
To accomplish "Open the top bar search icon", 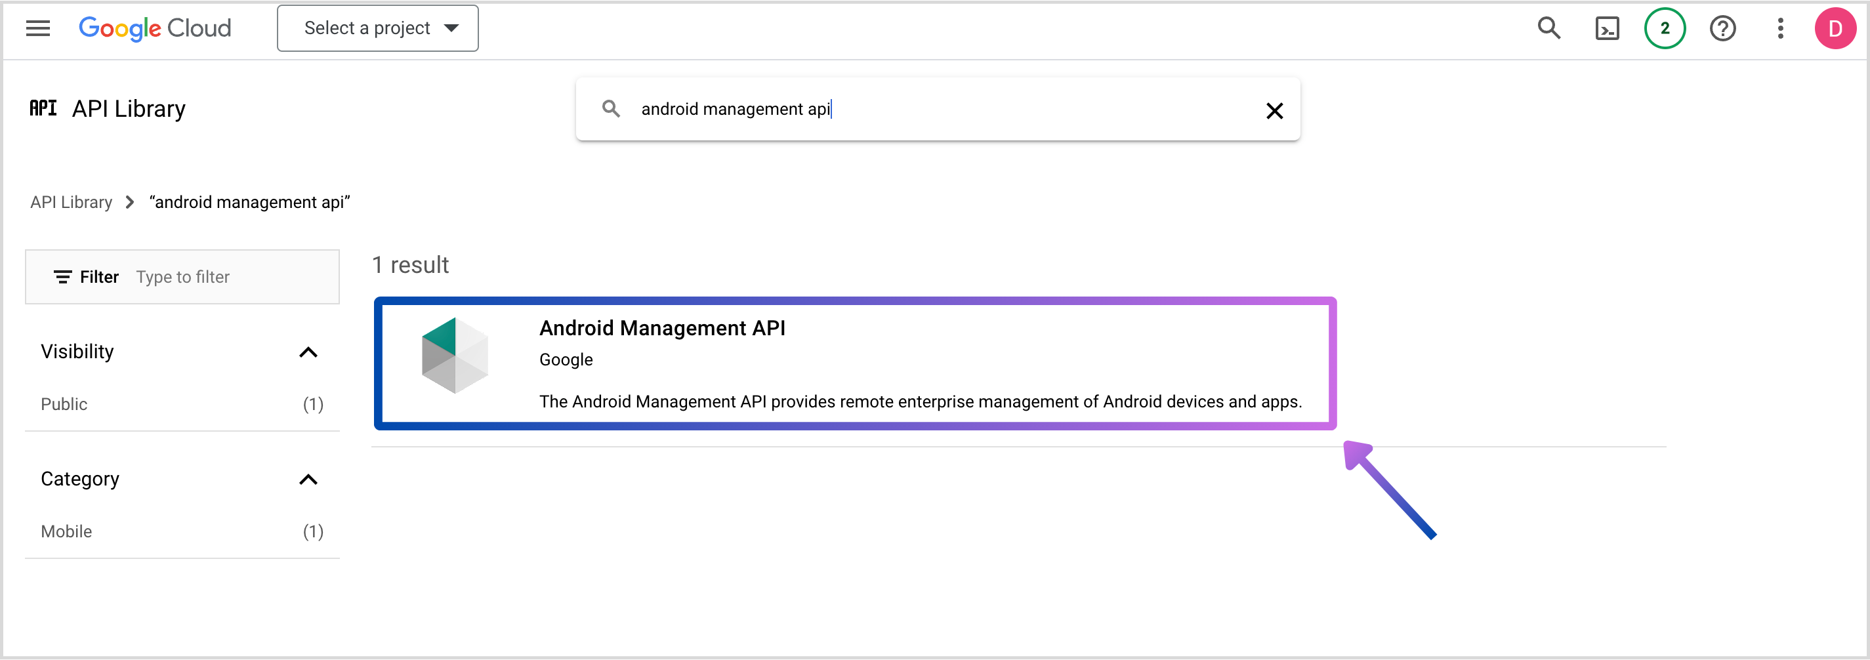I will click(x=1548, y=28).
